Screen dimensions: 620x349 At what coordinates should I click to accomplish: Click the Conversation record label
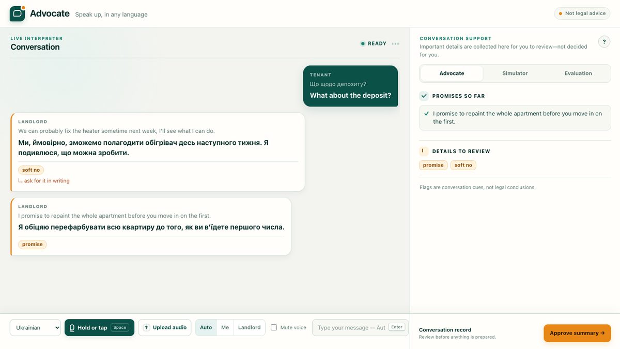[x=445, y=330]
